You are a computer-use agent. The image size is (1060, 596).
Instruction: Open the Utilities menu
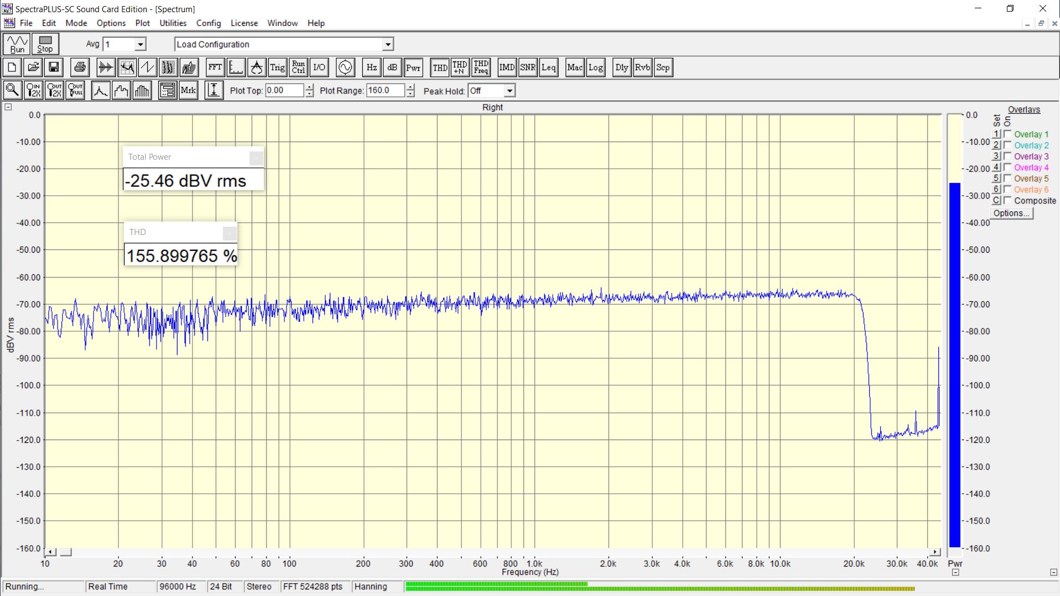(173, 23)
